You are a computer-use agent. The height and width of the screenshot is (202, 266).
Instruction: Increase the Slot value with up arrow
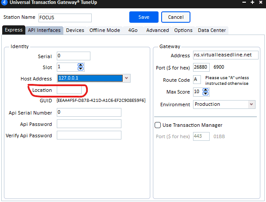coord(80,65)
